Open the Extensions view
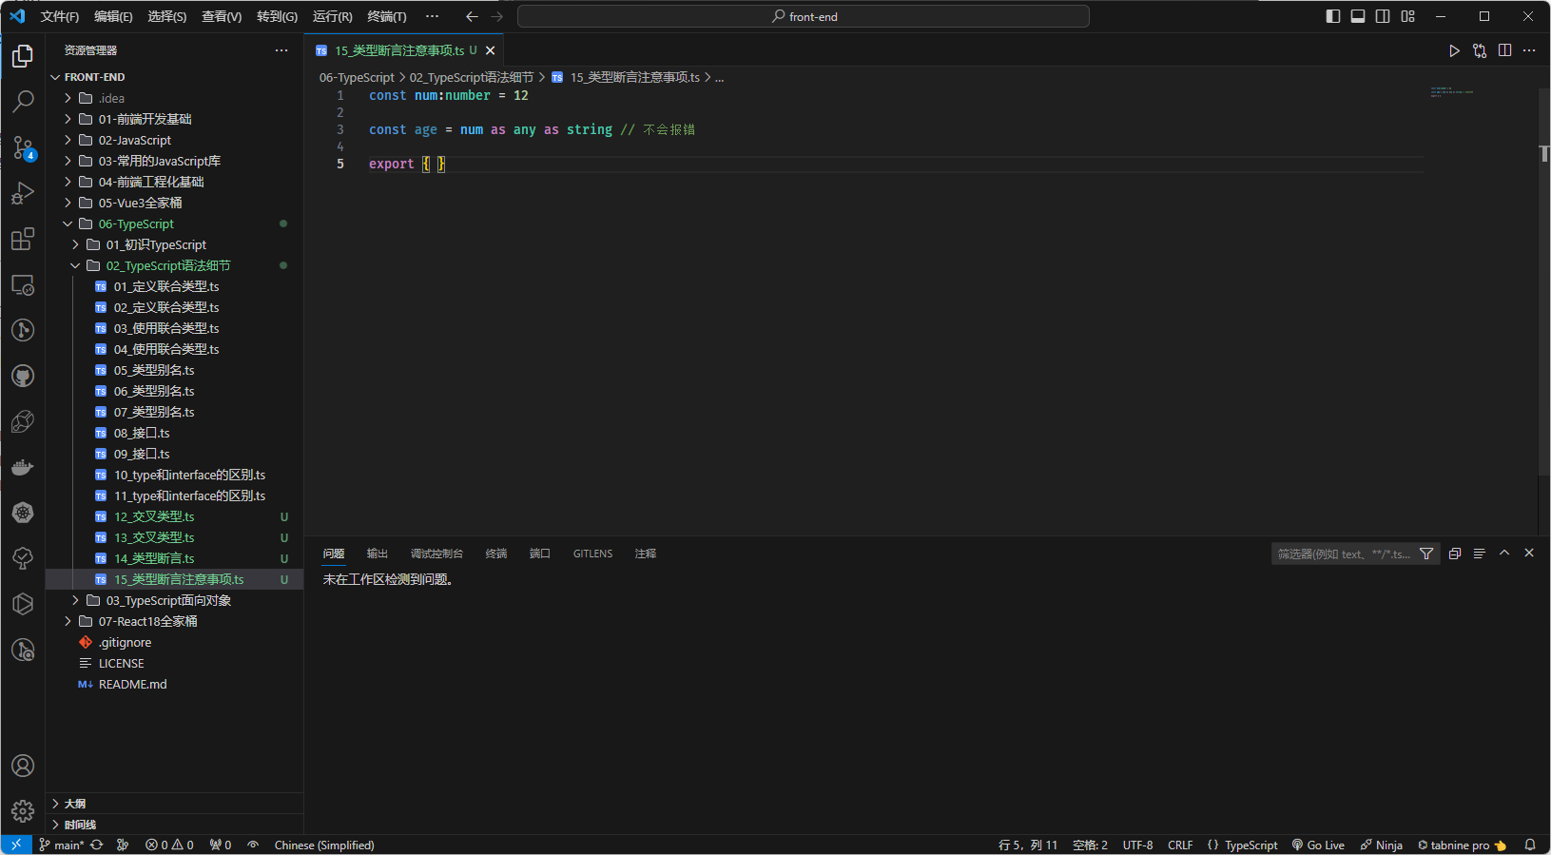1551x855 pixels. [23, 239]
